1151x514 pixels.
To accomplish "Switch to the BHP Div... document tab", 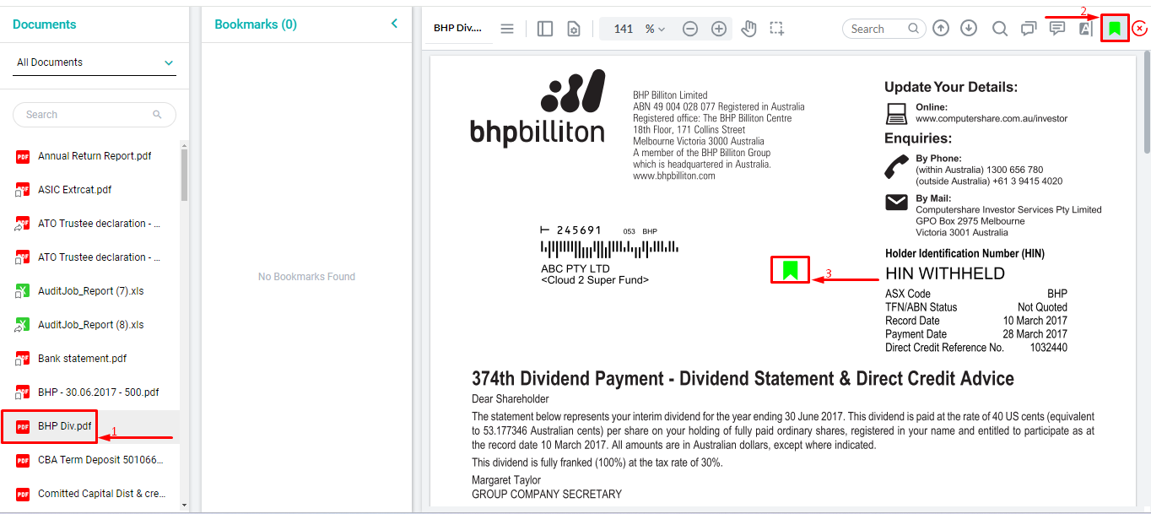I will click(x=457, y=28).
